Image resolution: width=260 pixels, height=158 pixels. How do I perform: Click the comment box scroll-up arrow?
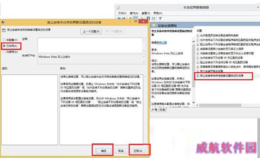tap(144, 40)
